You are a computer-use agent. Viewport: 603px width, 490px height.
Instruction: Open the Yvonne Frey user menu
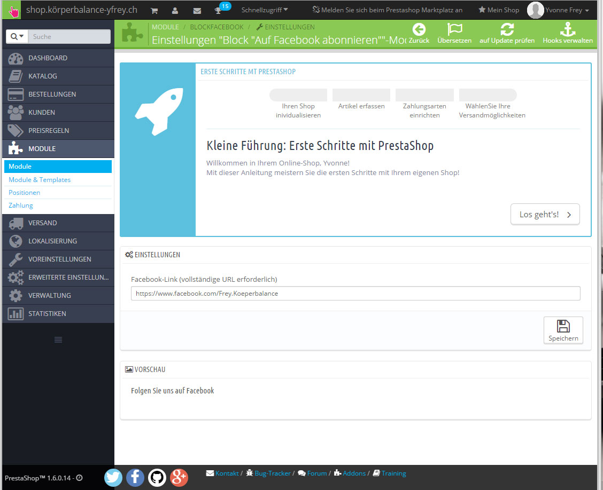[x=559, y=10]
